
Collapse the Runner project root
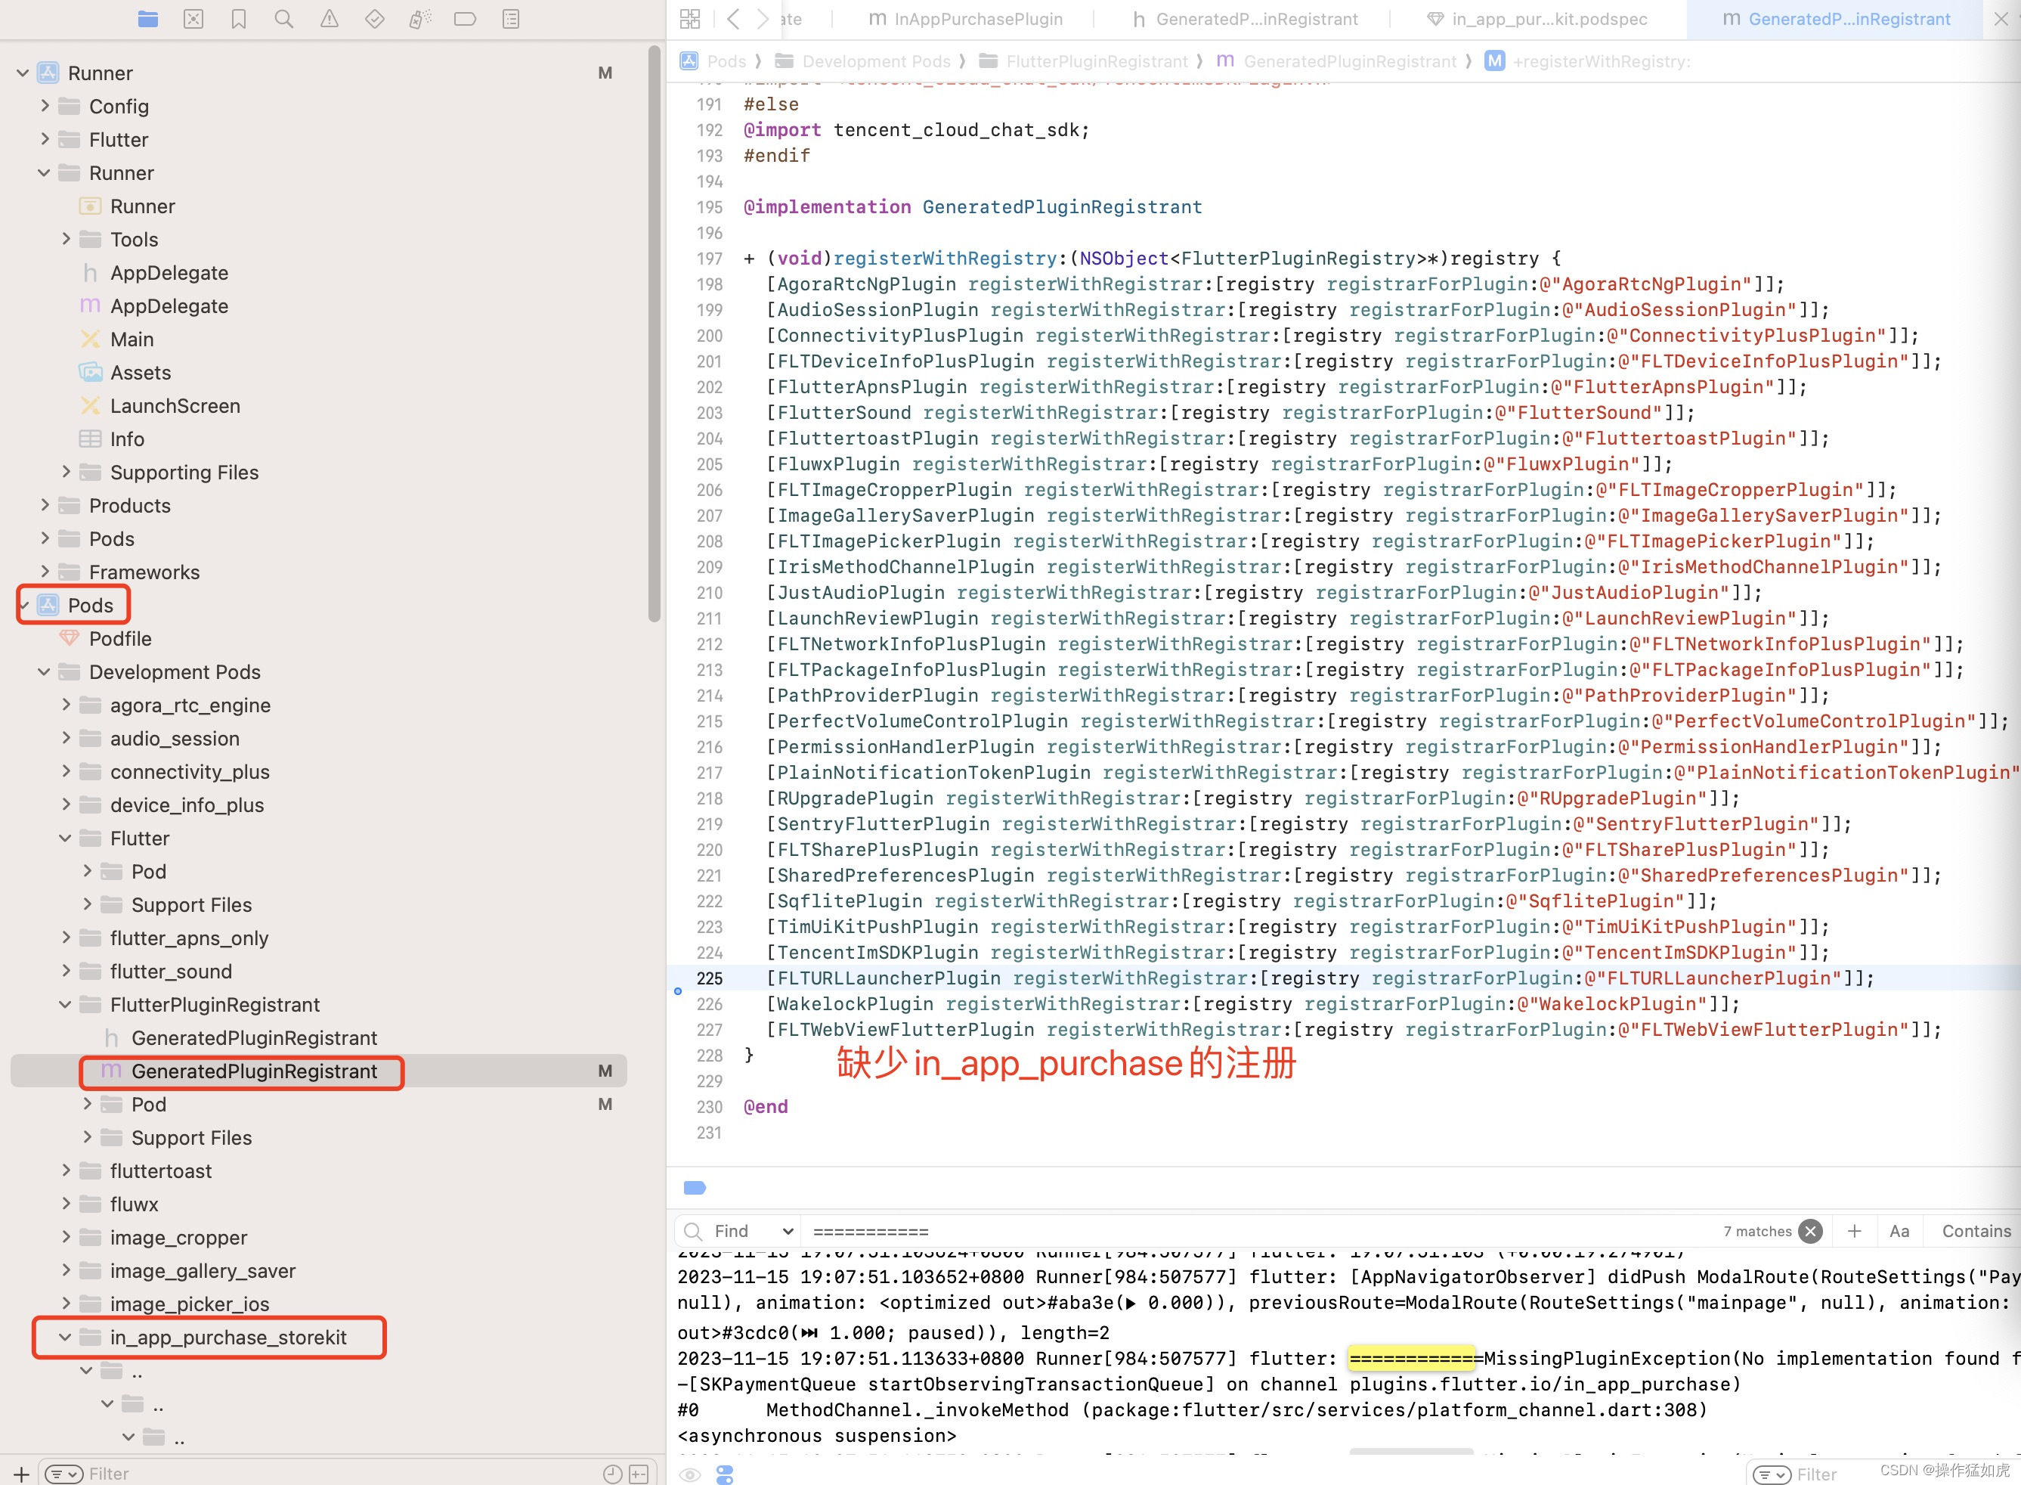pos(23,73)
